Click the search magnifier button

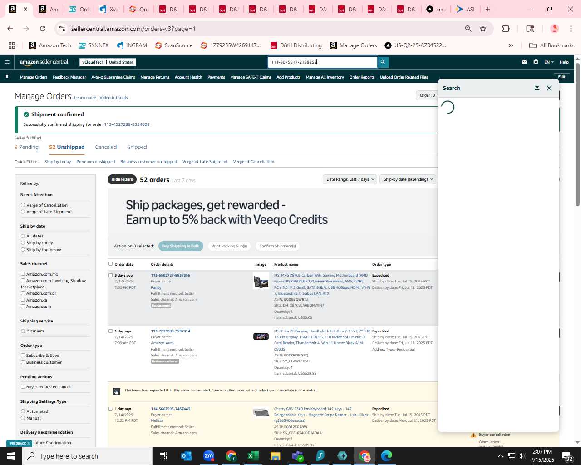click(383, 62)
